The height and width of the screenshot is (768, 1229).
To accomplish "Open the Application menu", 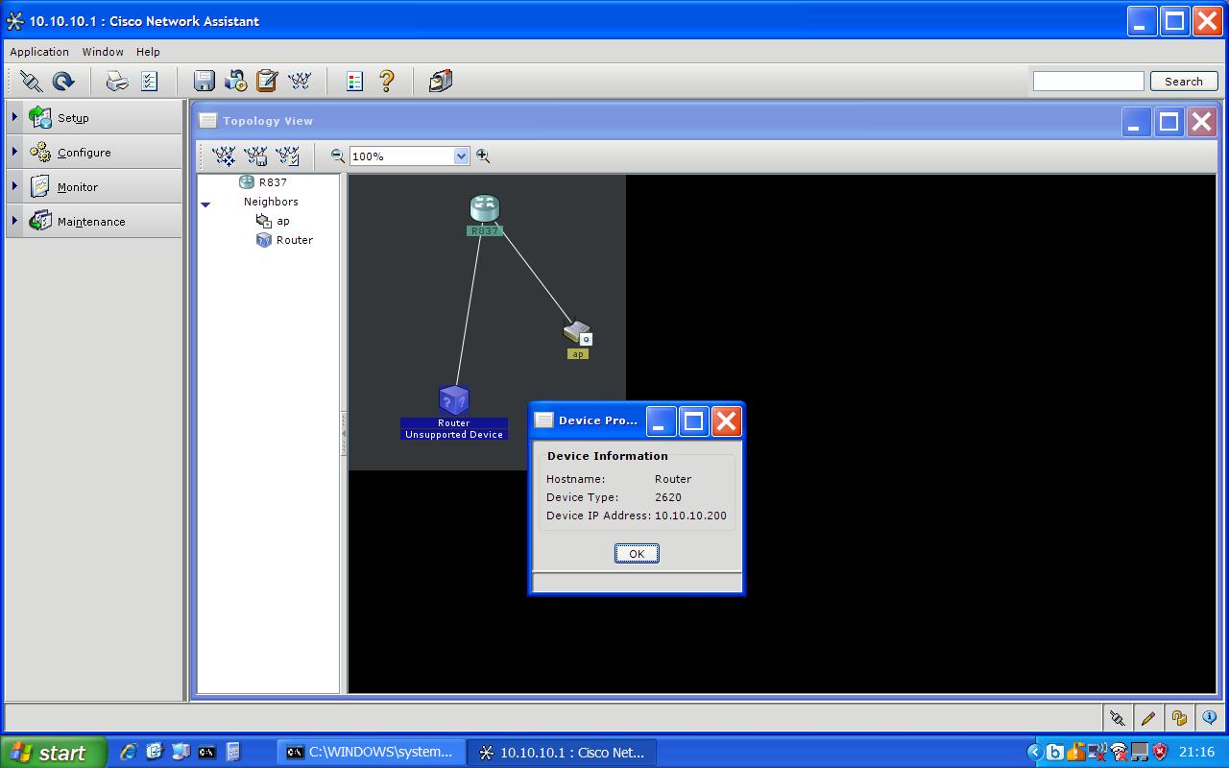I will pos(39,52).
